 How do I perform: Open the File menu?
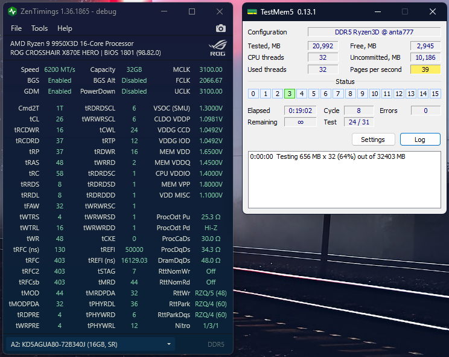coord(16,28)
